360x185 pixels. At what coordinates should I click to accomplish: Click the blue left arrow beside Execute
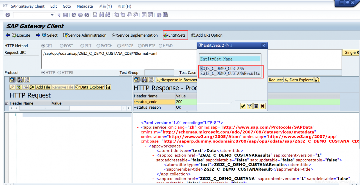(8, 35)
